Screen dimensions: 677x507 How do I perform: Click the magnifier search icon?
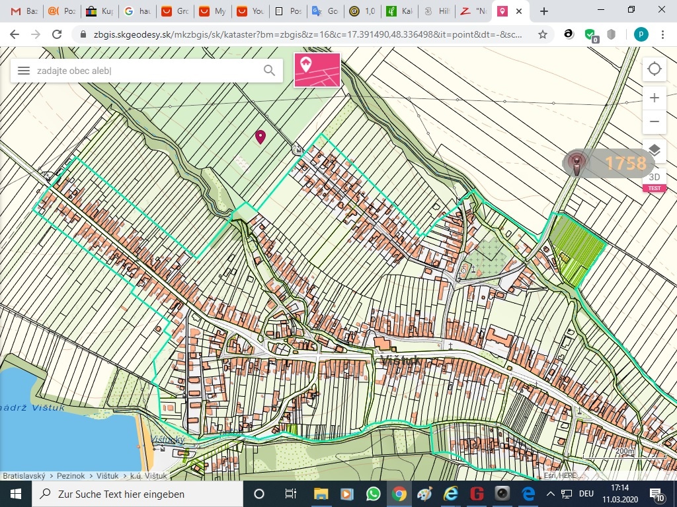(269, 71)
